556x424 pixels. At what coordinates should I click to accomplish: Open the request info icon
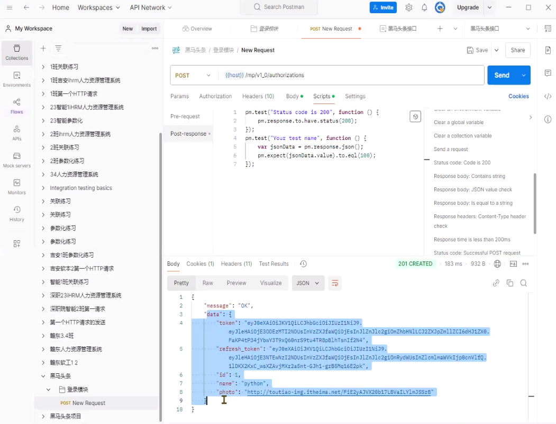tap(548, 119)
